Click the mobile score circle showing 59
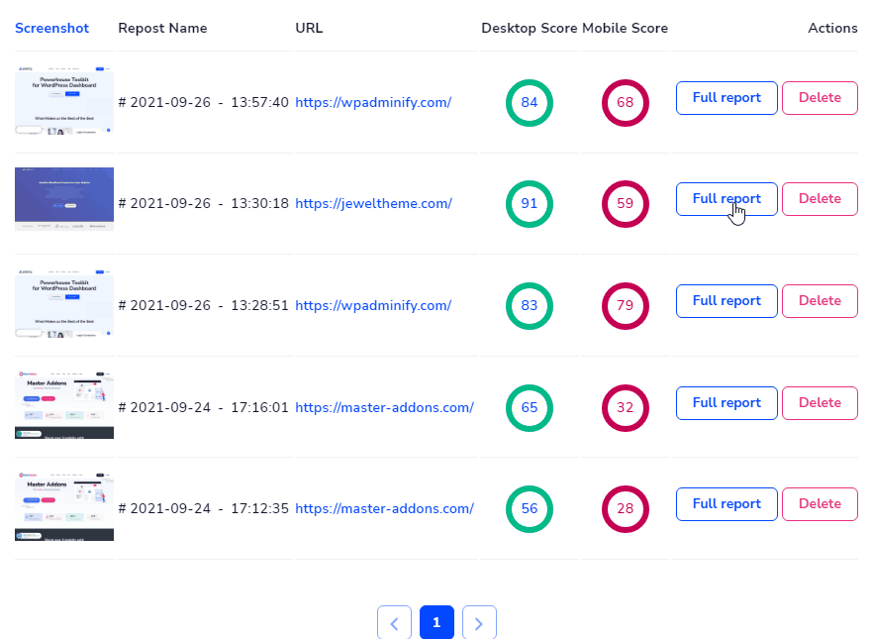 626,204
